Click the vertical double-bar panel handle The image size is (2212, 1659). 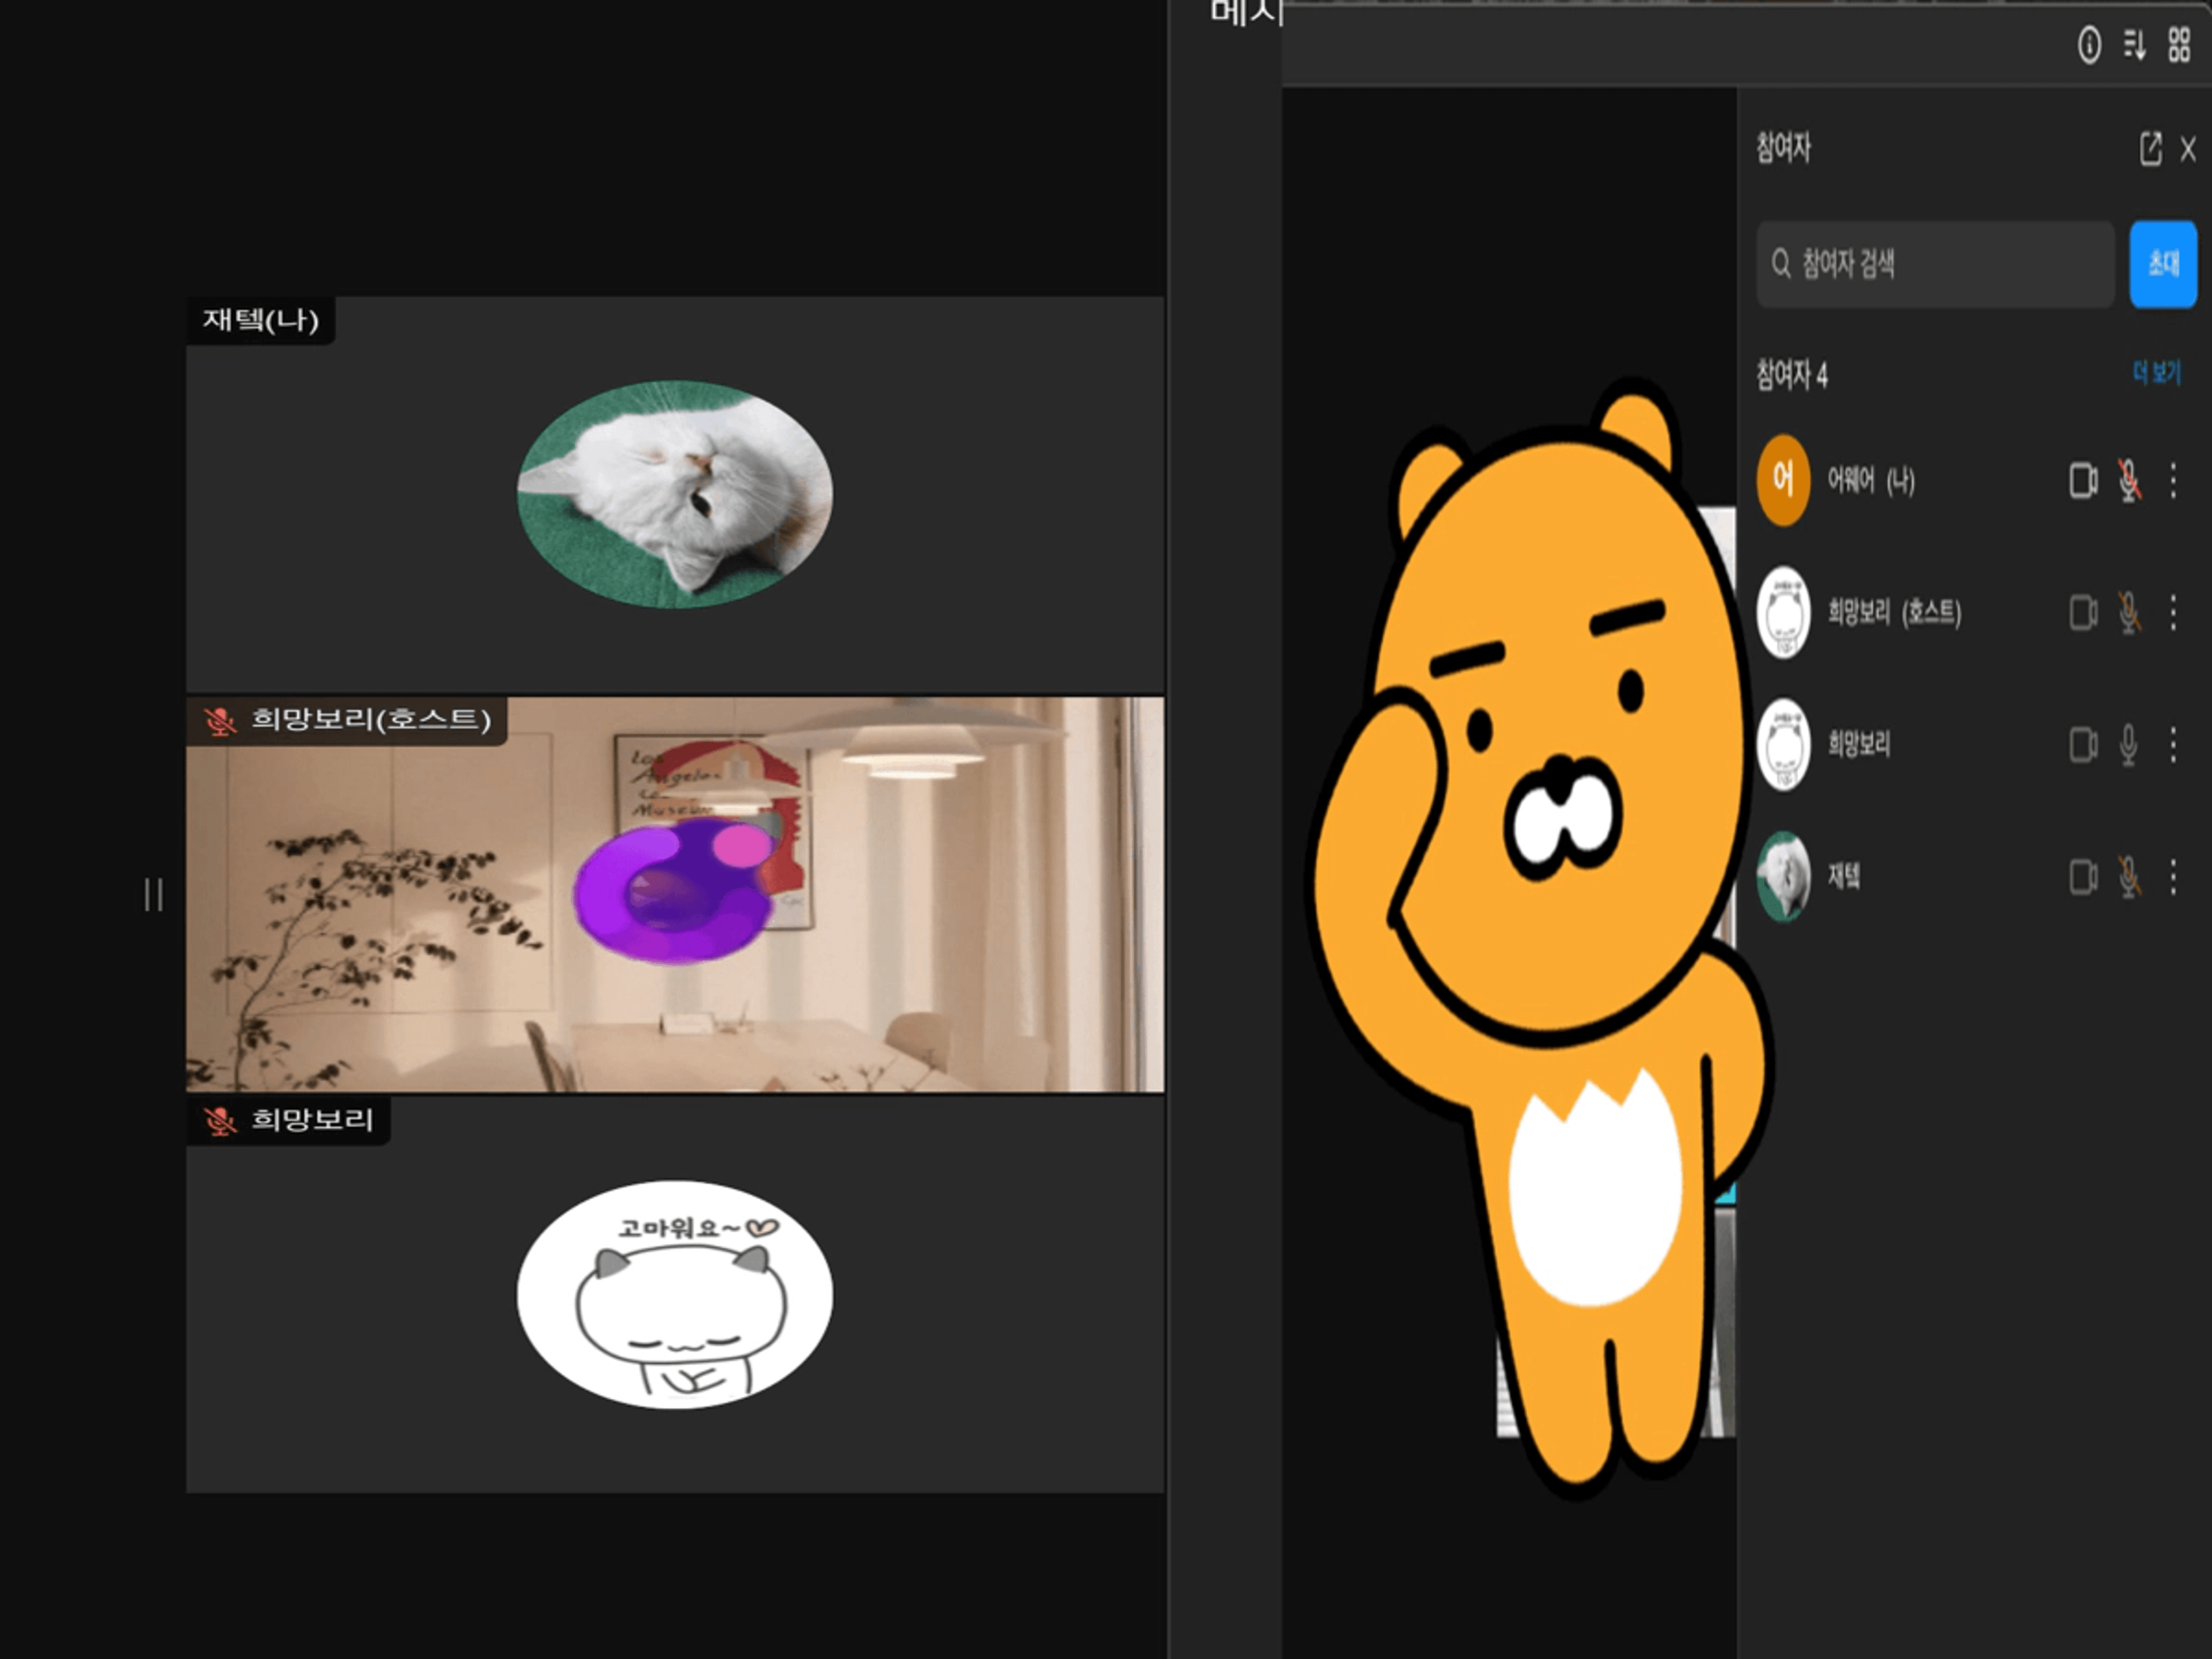point(154,895)
